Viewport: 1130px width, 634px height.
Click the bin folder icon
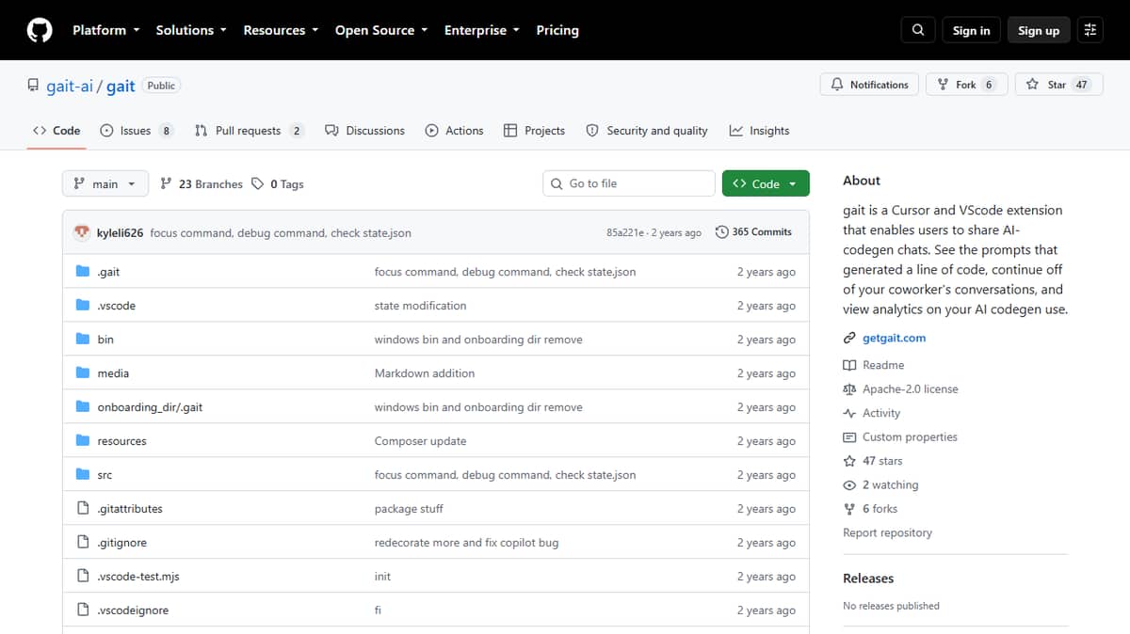click(83, 340)
